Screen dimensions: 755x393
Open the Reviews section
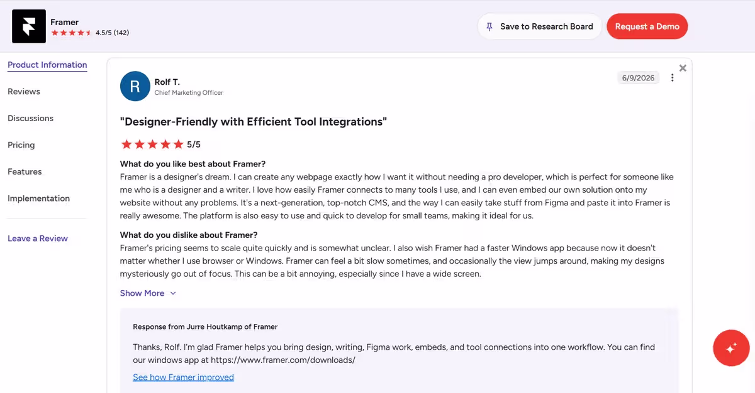click(x=24, y=92)
